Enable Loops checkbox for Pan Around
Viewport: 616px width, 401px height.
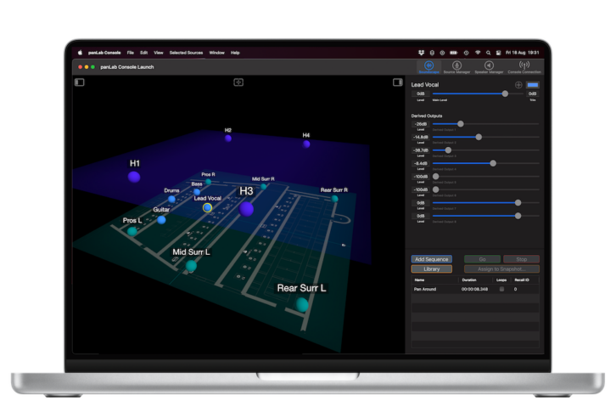click(x=501, y=289)
